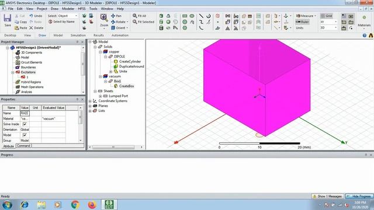Open the Select Object dropdown
Viewport: 374px width, 210px height.
click(77, 16)
